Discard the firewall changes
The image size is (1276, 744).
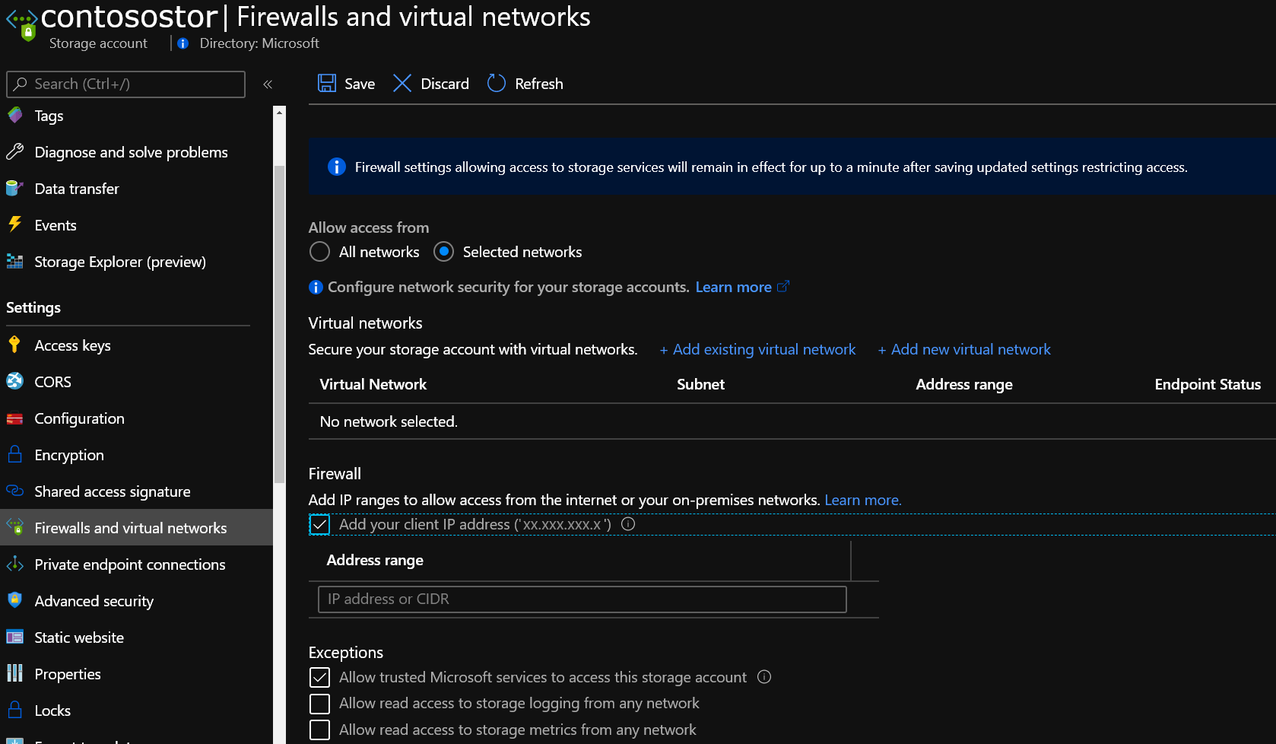pos(430,84)
